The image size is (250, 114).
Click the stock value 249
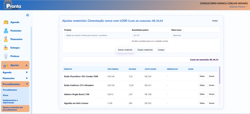point(130,103)
